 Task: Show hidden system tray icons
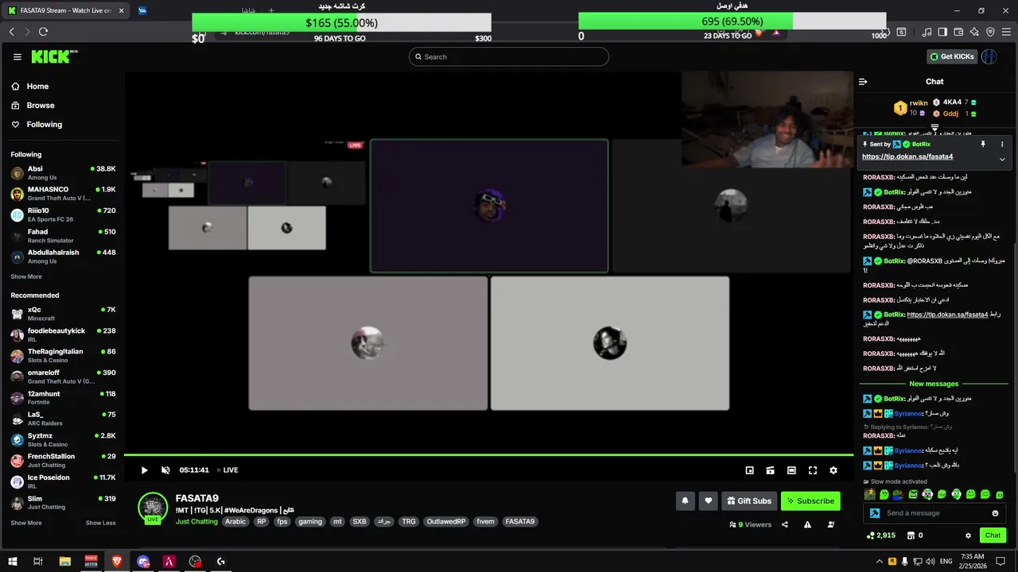tap(880, 561)
